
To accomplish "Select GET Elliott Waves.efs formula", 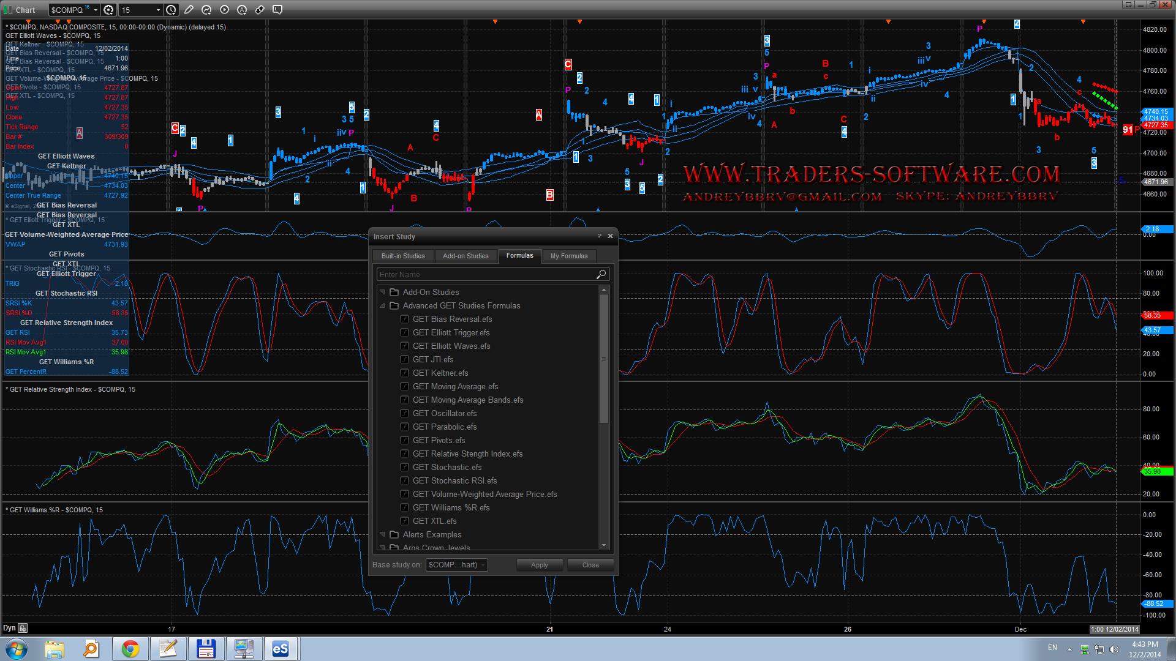I will pyautogui.click(x=451, y=346).
